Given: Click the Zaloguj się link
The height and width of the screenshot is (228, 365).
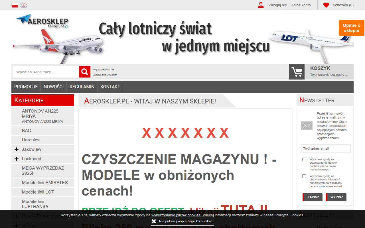Looking at the screenshot, I should click(x=277, y=5).
